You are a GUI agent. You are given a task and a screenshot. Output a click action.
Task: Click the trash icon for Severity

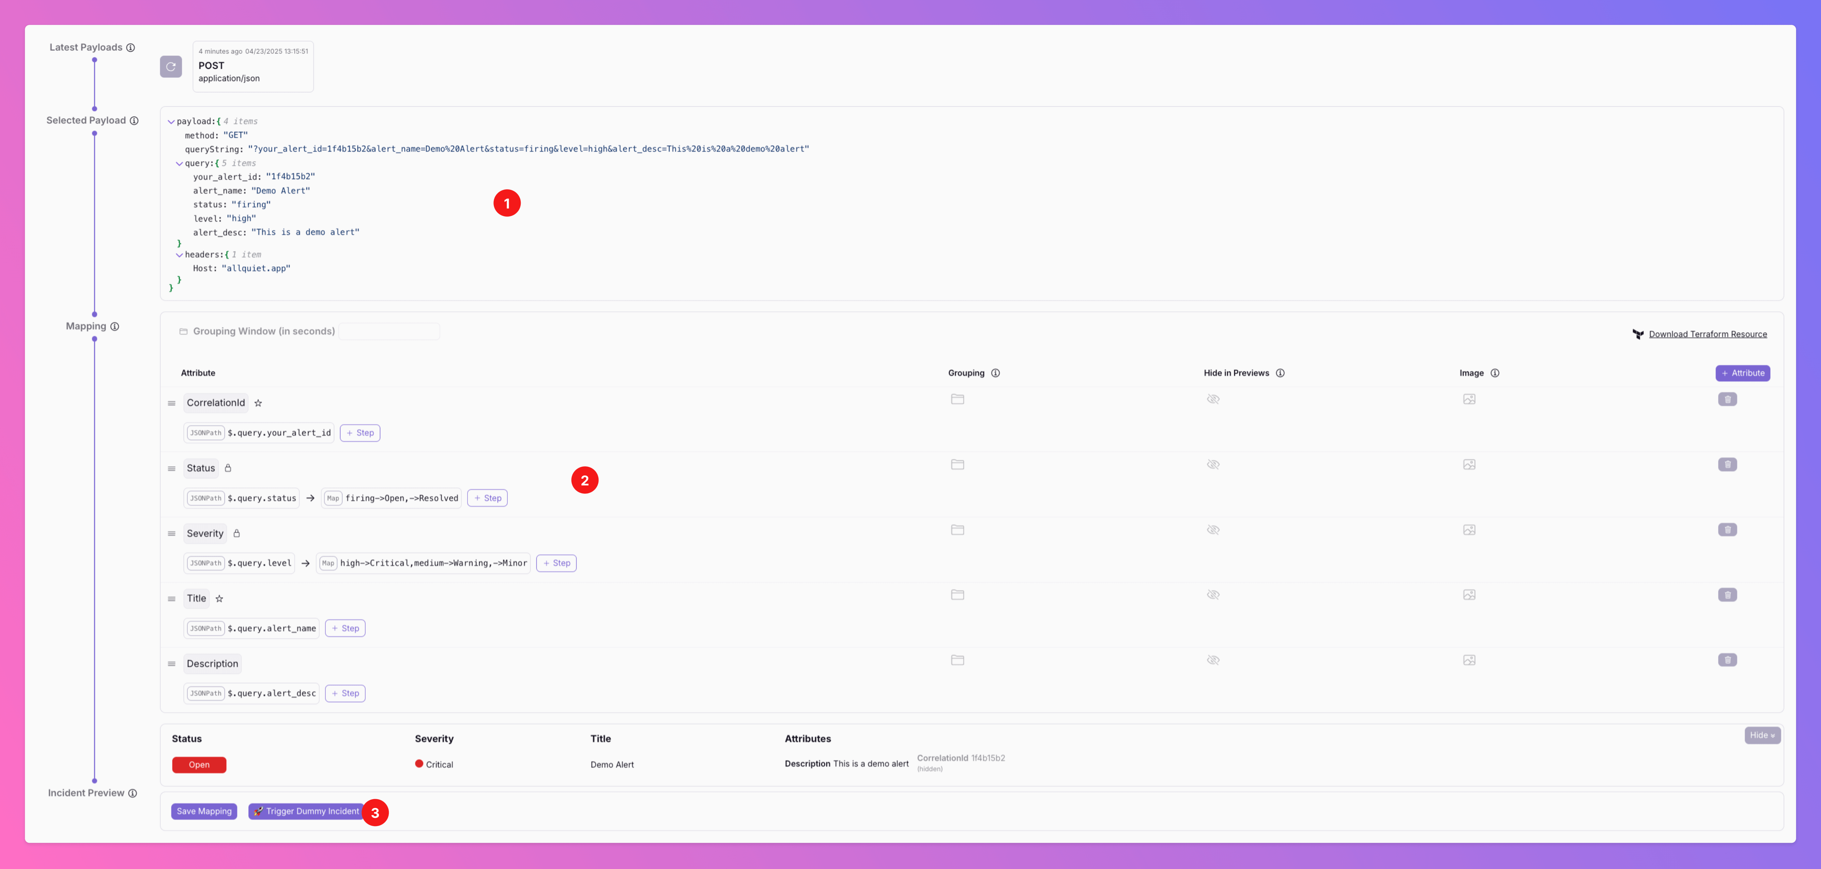pyautogui.click(x=1727, y=530)
